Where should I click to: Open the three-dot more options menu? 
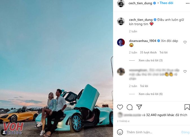(187, 3)
